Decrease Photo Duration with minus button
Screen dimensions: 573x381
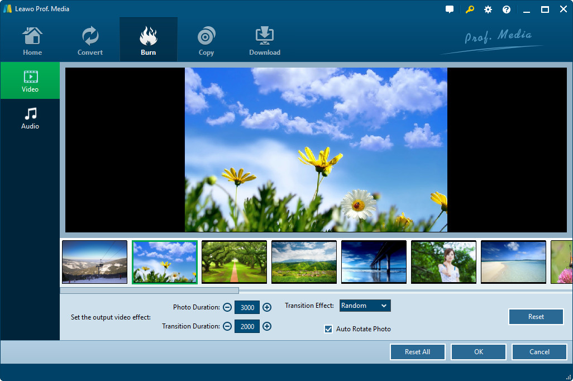[x=227, y=307]
